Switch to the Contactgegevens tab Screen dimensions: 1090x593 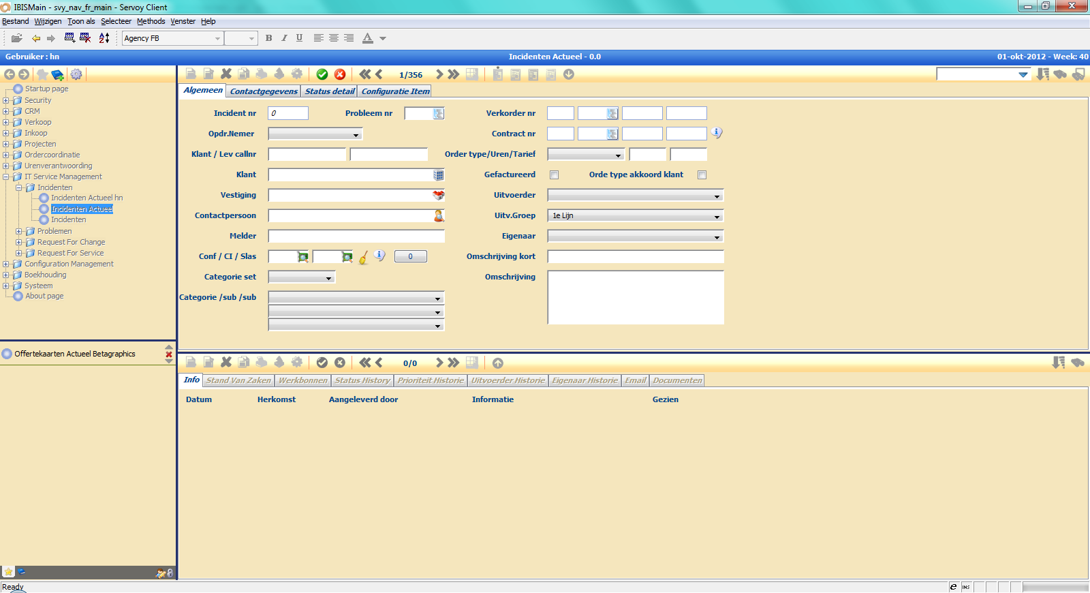coord(264,91)
